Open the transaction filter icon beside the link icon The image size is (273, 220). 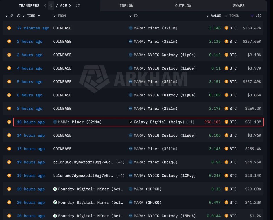pos(6,16)
